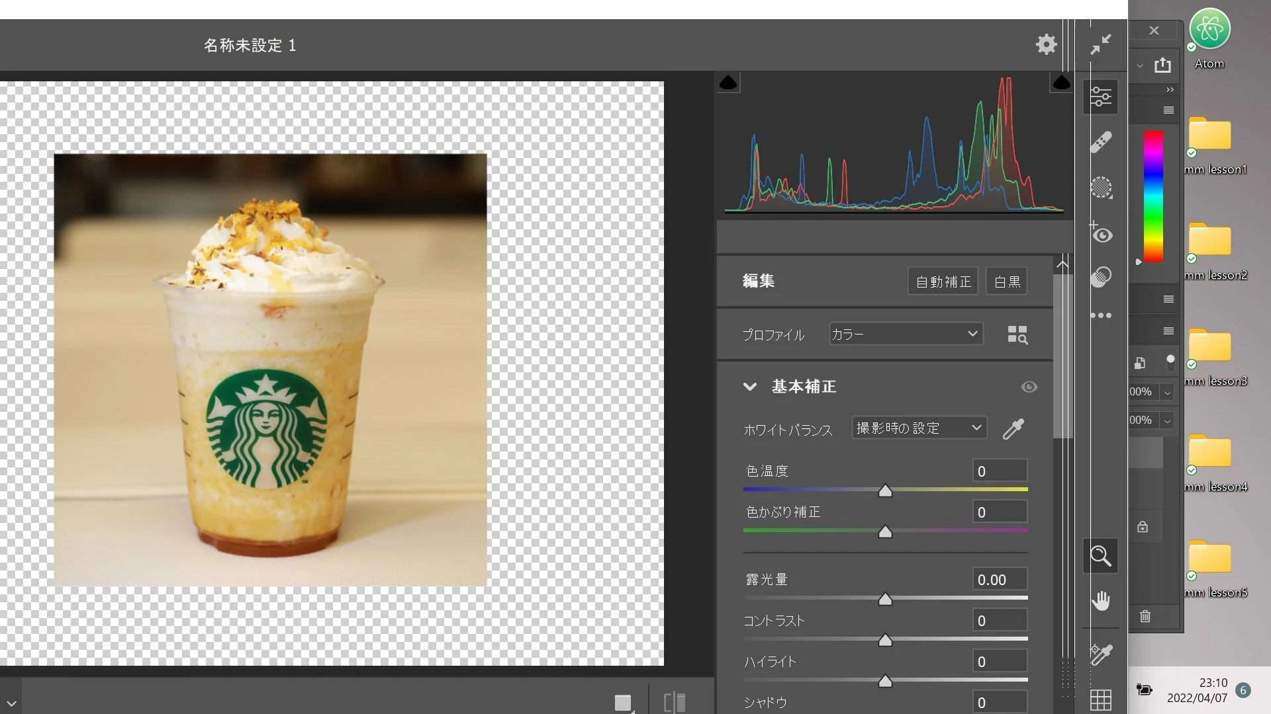Select the Zoom magnifier tool
This screenshot has height=714, width=1271.
1101,556
